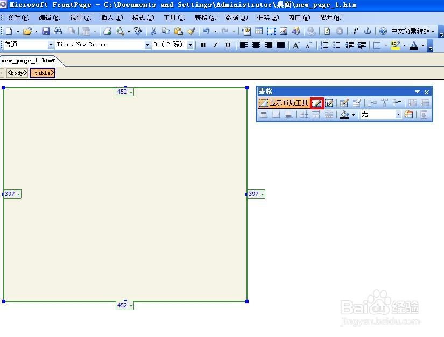Open the 编辑(E) menu
Screen dimensions: 444x337
click(50, 18)
